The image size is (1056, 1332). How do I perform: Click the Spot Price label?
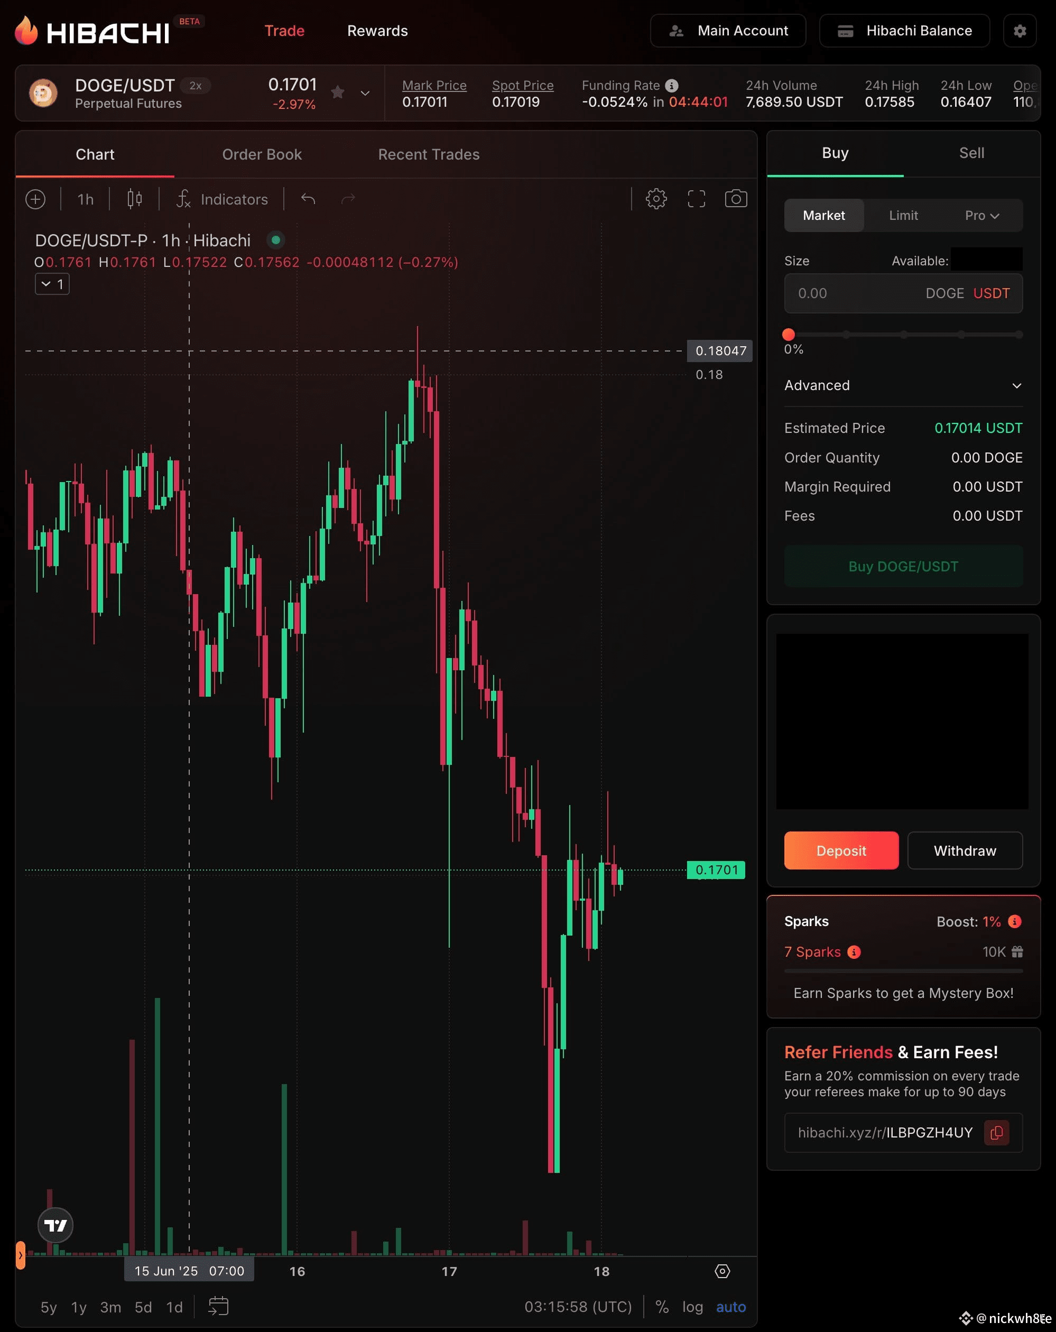[523, 85]
